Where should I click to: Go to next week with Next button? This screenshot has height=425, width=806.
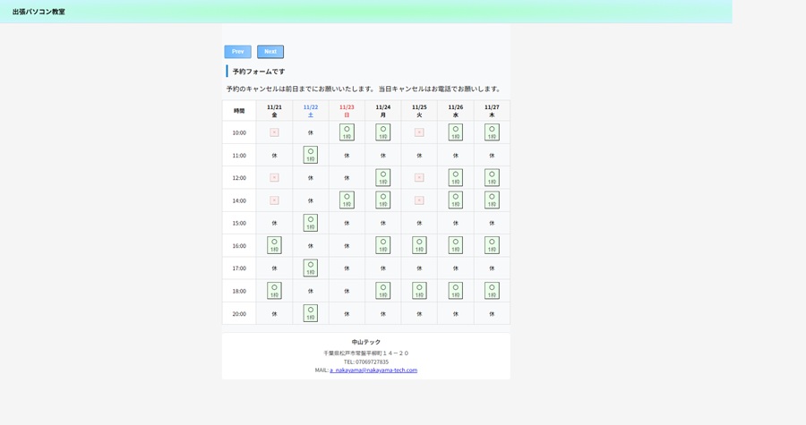(270, 52)
